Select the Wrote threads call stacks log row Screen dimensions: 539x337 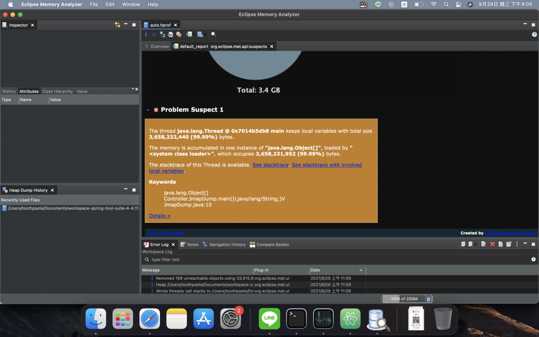click(x=253, y=291)
